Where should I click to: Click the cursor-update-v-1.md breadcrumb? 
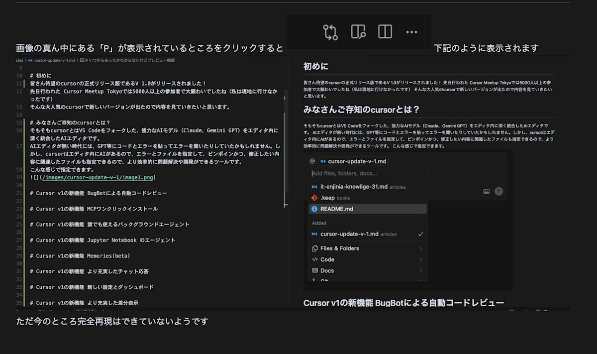tap(54, 60)
